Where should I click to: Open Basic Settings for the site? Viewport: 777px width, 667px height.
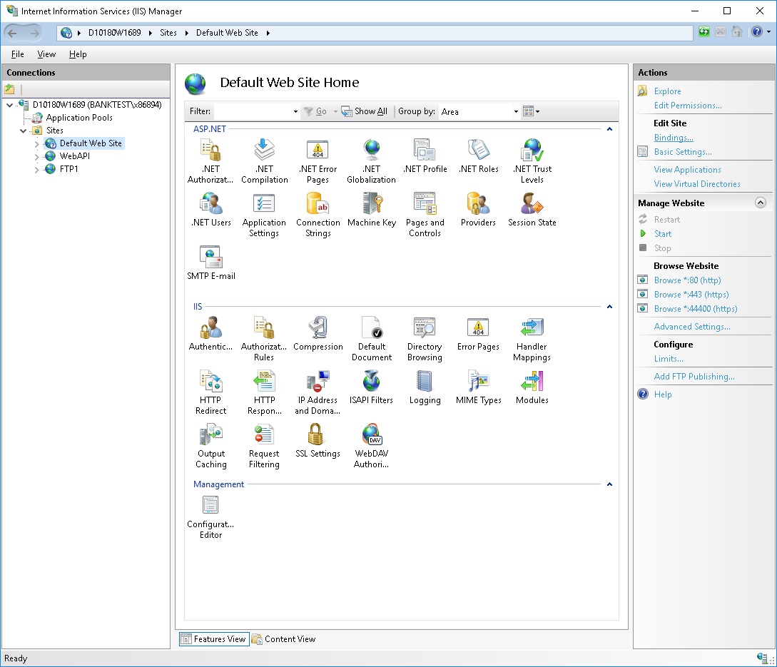click(x=683, y=152)
